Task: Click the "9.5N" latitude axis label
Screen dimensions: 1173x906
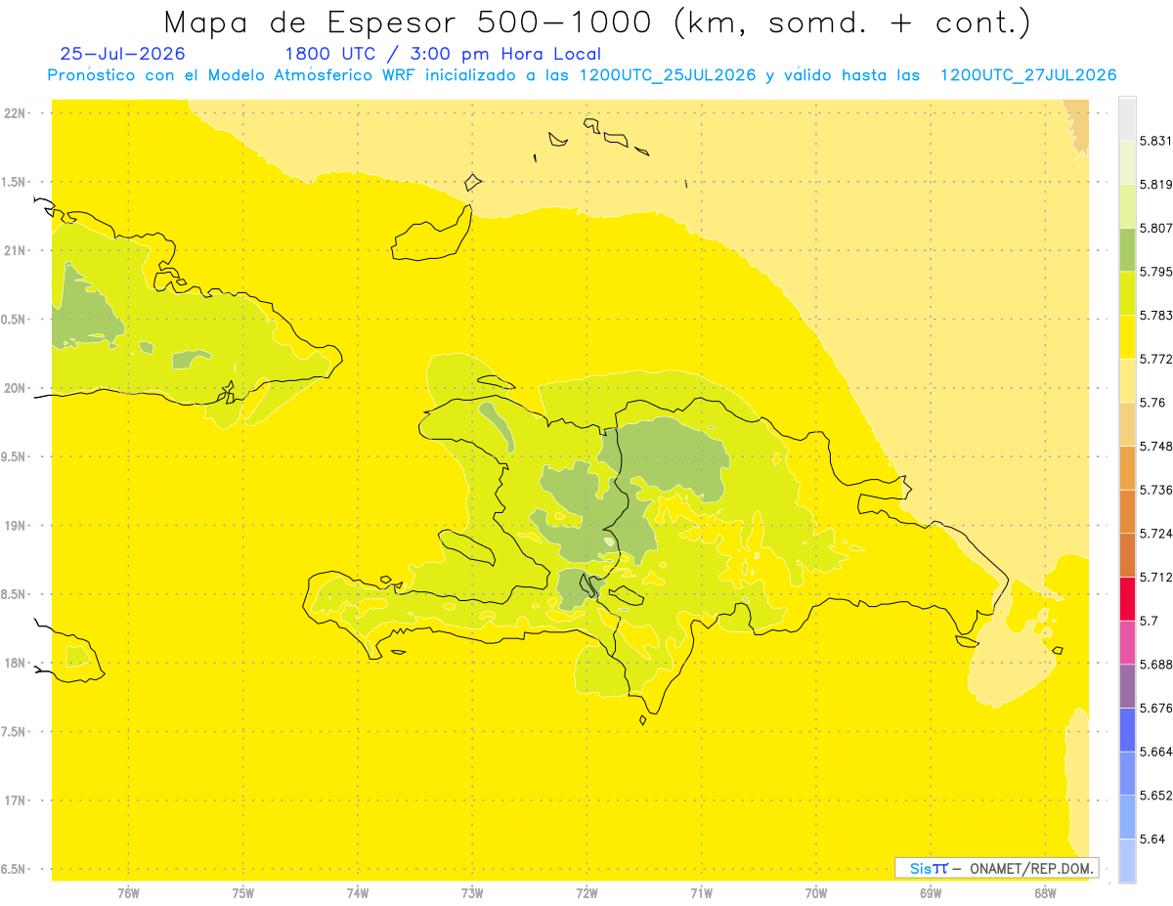Action: pos(15,456)
